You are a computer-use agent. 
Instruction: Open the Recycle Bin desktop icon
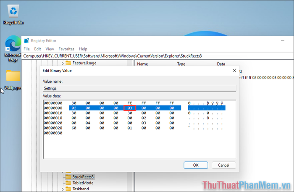click(x=13, y=14)
